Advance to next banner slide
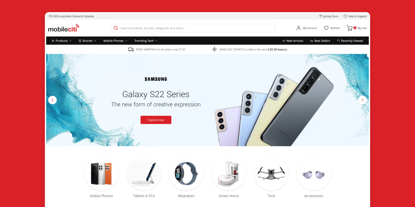The image size is (415, 207). [362, 100]
